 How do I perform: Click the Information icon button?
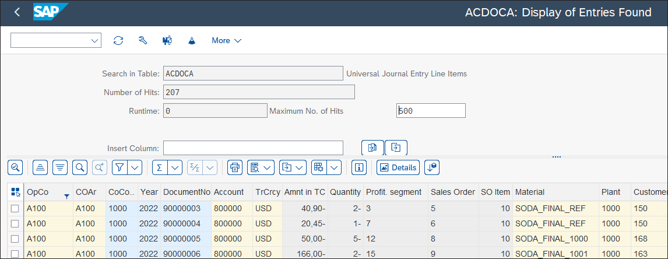tap(359, 167)
